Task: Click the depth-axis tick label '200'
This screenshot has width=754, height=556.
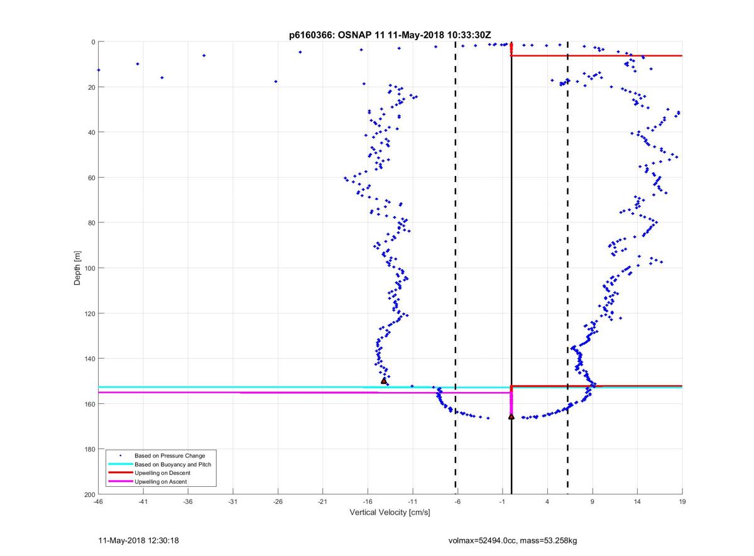Action: (x=89, y=494)
